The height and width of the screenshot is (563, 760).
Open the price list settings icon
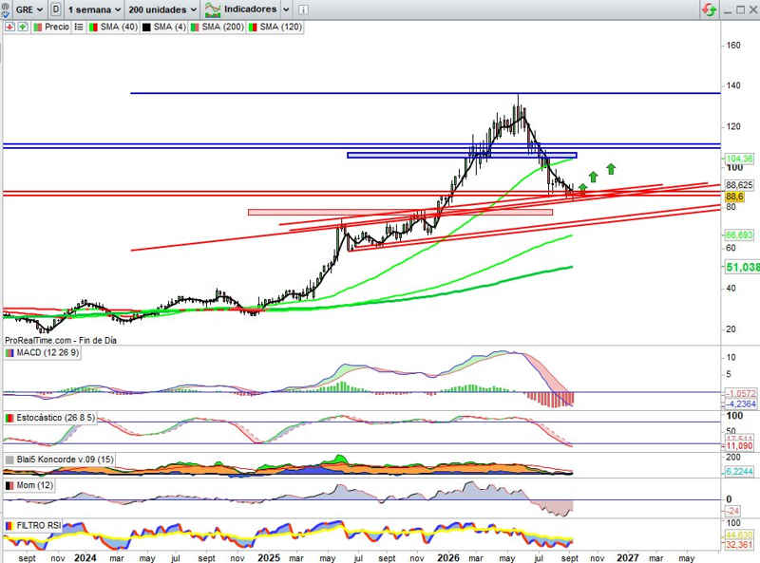79,28
